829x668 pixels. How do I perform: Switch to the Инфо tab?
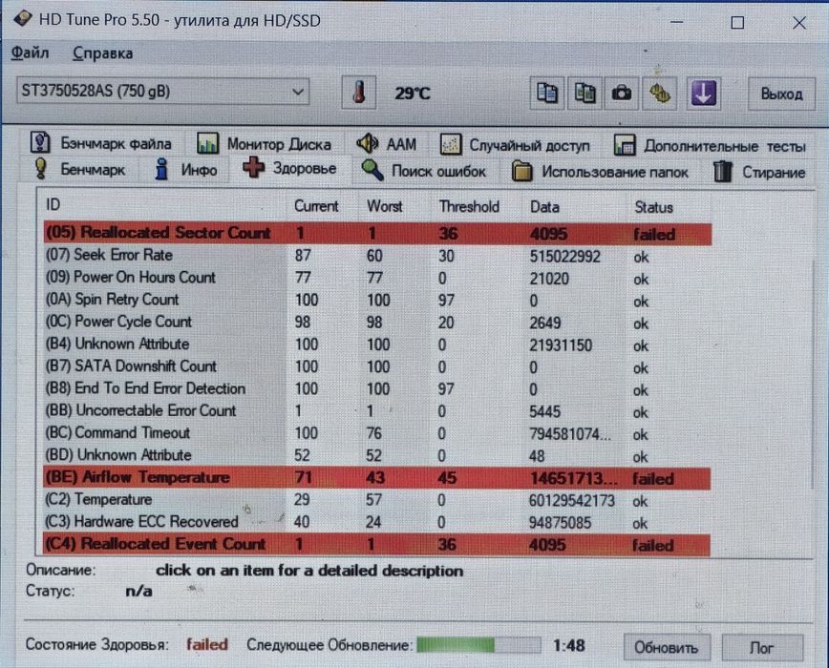coord(186,170)
